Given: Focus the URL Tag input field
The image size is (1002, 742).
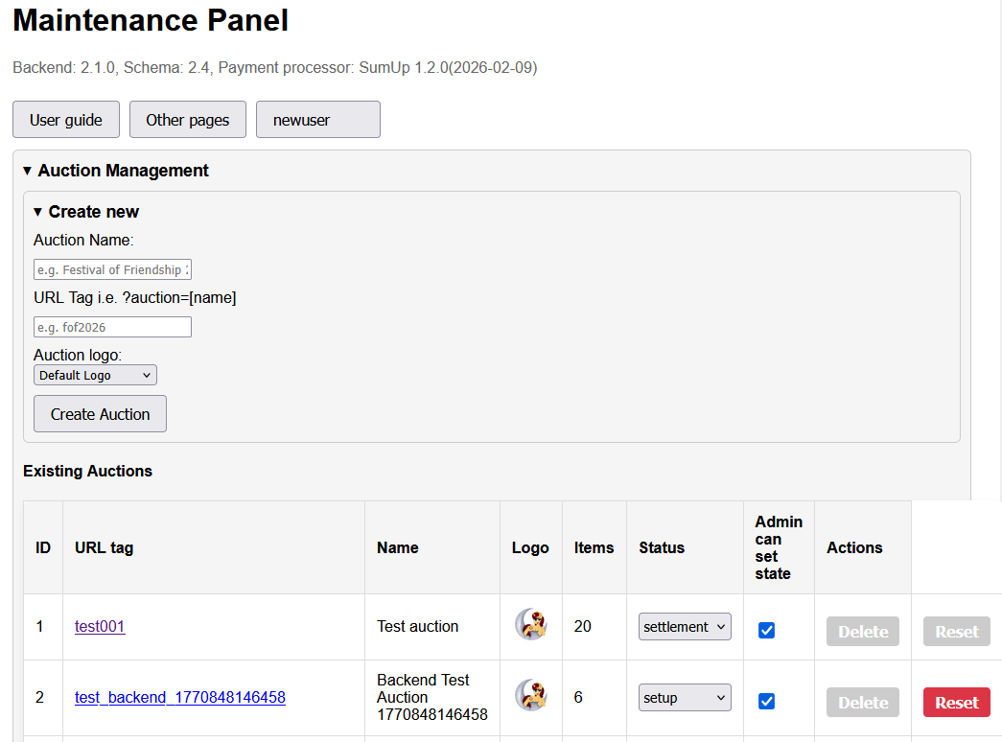Looking at the screenshot, I should pos(112,327).
